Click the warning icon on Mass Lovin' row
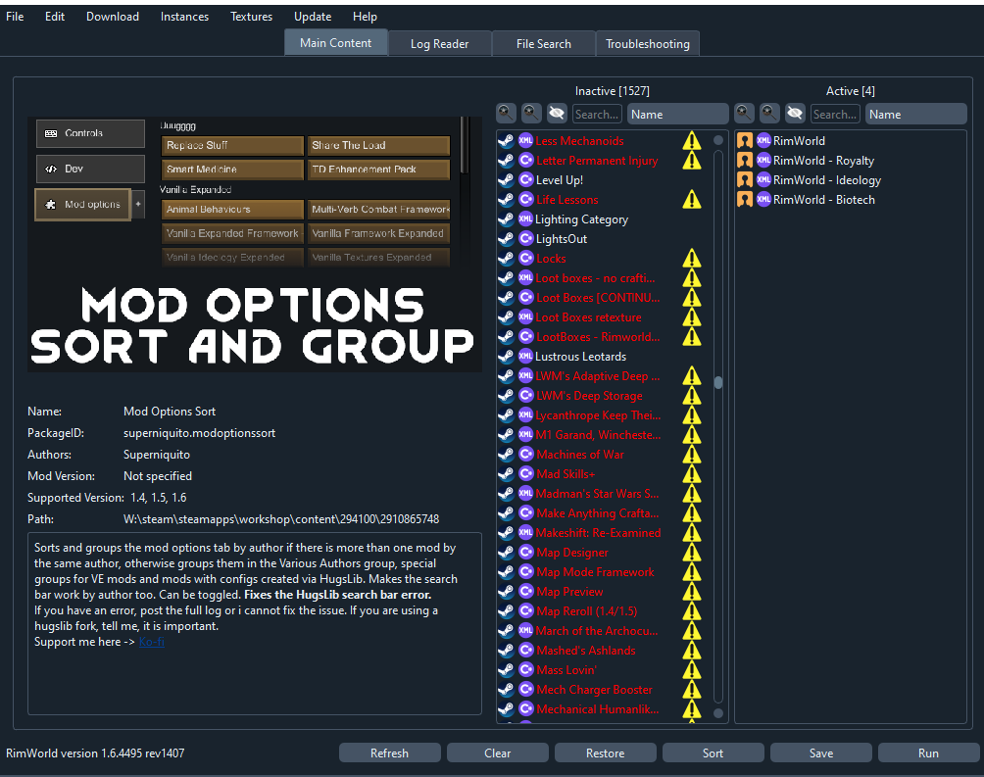This screenshot has height=777, width=984. click(692, 669)
